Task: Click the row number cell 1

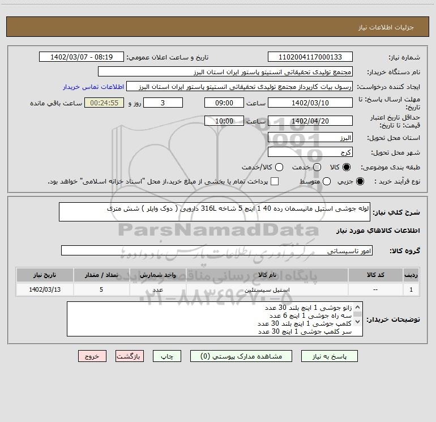Action: pyautogui.click(x=411, y=289)
